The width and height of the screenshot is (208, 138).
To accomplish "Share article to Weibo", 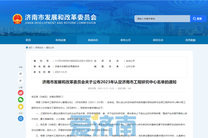I will pyautogui.click(x=21, y=93).
